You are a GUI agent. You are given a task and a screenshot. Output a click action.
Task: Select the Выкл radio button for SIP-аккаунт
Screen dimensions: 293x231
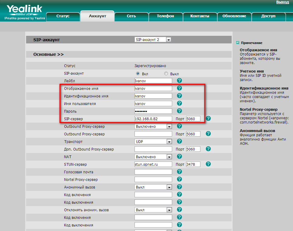[166, 73]
